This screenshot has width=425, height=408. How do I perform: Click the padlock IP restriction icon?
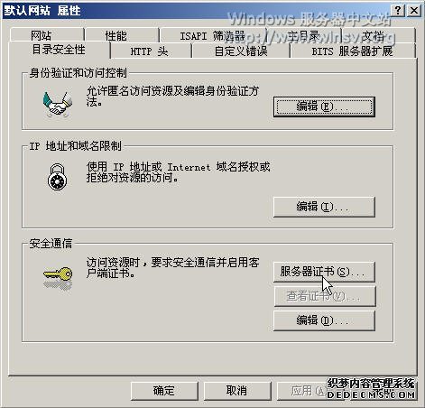[57, 177]
